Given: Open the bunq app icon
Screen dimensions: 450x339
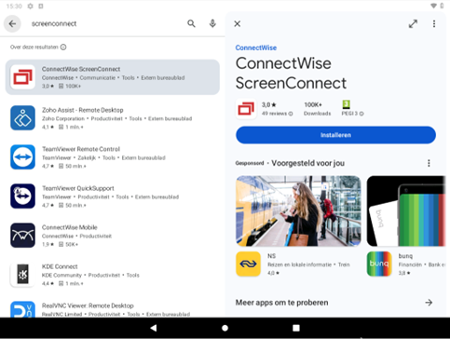Looking at the screenshot, I should pos(379,264).
